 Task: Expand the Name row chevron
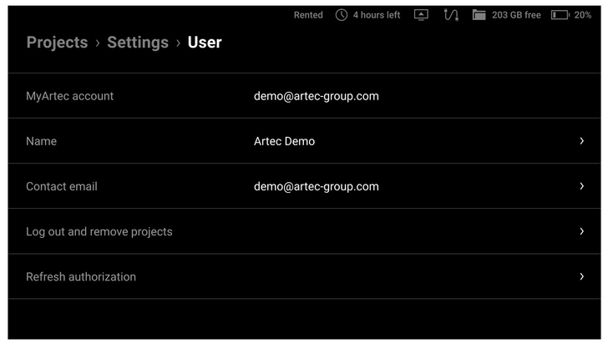click(582, 141)
